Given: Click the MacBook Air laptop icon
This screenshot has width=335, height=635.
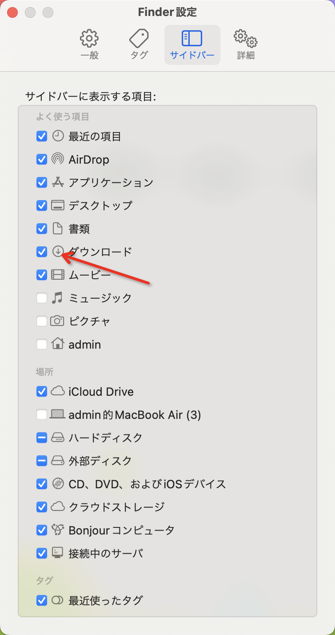Looking at the screenshot, I should coord(57,415).
